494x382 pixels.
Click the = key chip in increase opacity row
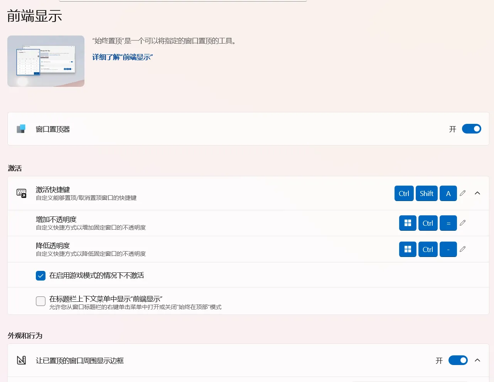[x=448, y=223]
